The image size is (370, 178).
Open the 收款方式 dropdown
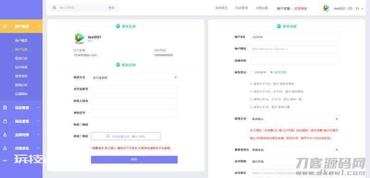(x=134, y=77)
